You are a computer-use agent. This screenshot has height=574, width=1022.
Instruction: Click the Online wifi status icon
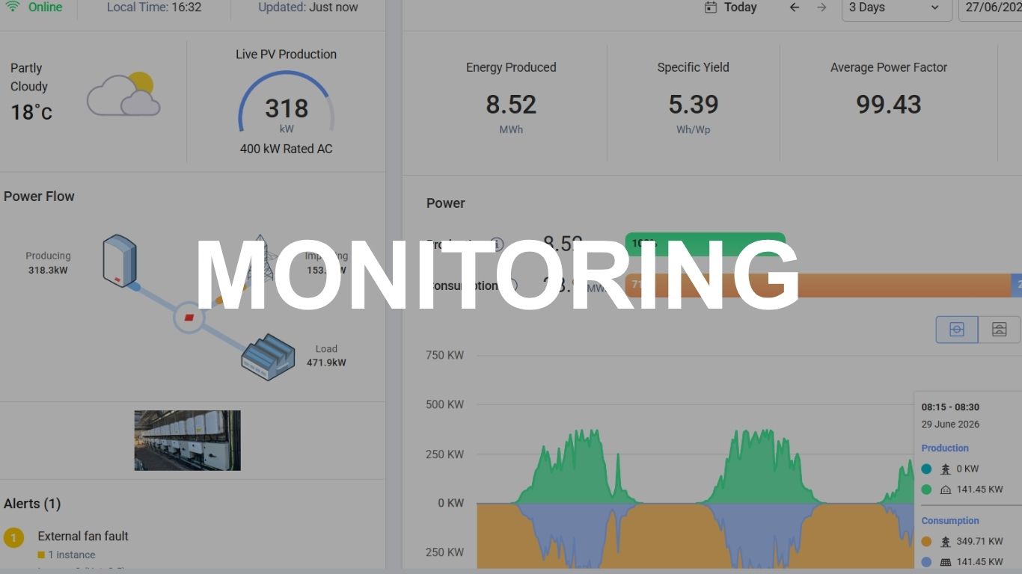(13, 7)
